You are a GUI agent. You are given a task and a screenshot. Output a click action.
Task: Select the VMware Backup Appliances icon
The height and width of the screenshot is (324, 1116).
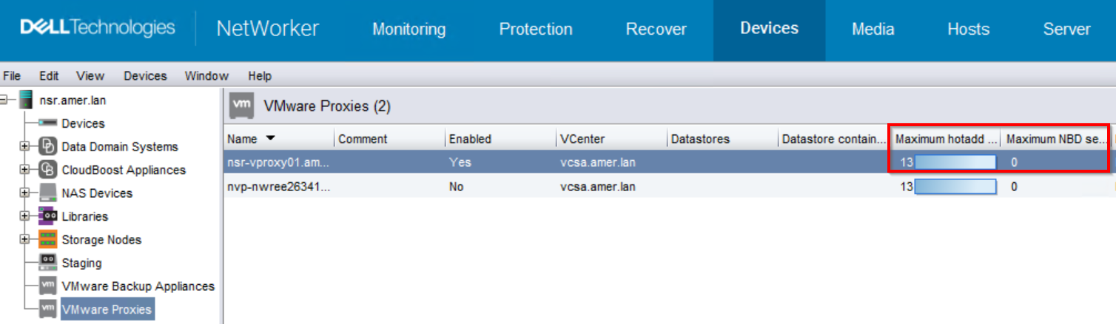point(48,286)
